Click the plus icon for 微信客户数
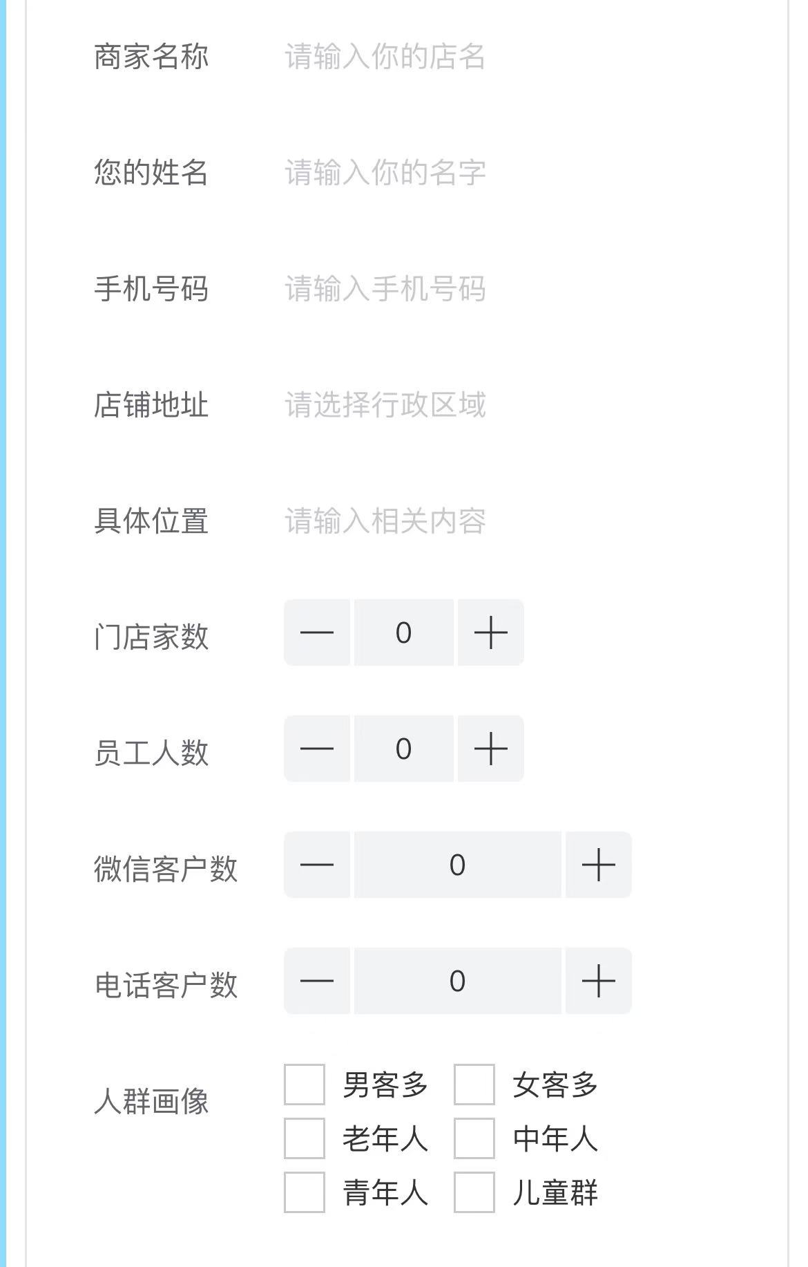The image size is (808, 1267). [x=598, y=865]
